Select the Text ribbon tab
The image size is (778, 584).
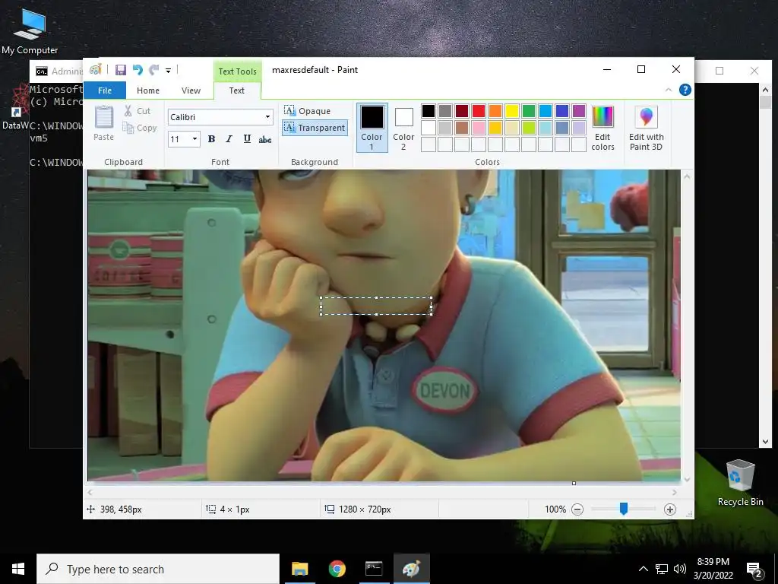(237, 90)
